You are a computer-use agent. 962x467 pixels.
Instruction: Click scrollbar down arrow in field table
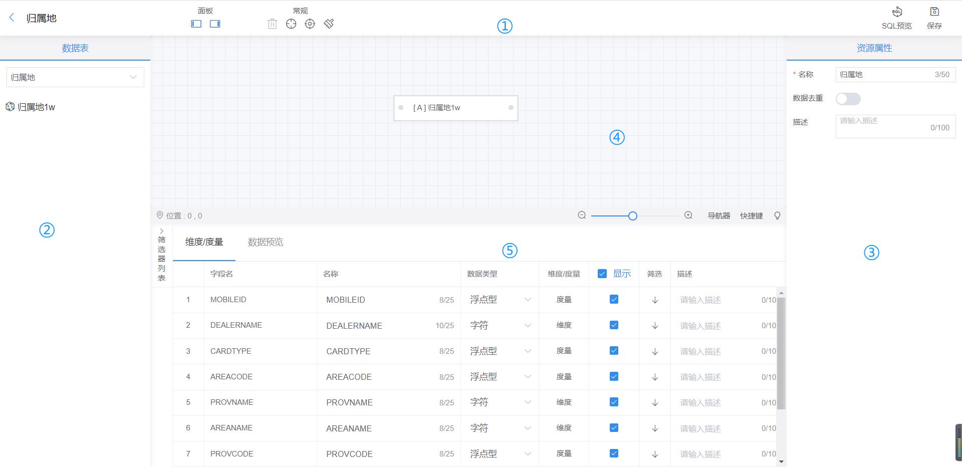point(781,461)
